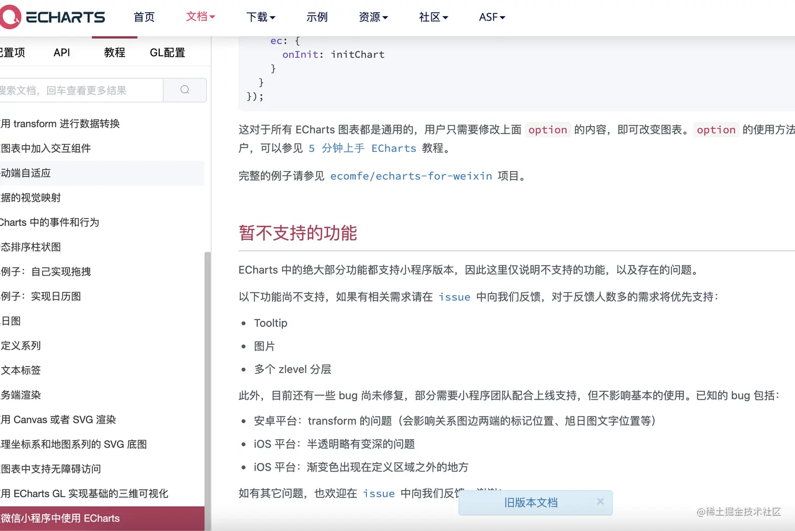The width and height of the screenshot is (795, 531).
Task: Select 微信小程序中使用 ECharts sidebar item
Action: click(x=102, y=518)
